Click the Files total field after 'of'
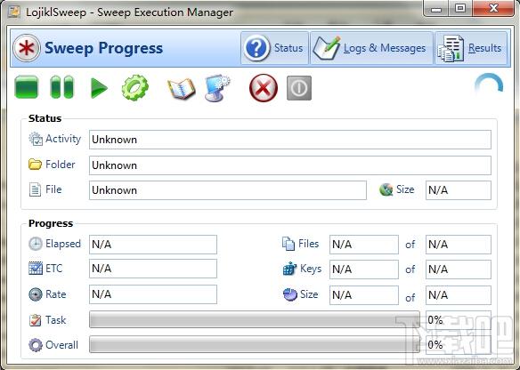Image resolution: width=520 pixels, height=370 pixels. point(459,245)
